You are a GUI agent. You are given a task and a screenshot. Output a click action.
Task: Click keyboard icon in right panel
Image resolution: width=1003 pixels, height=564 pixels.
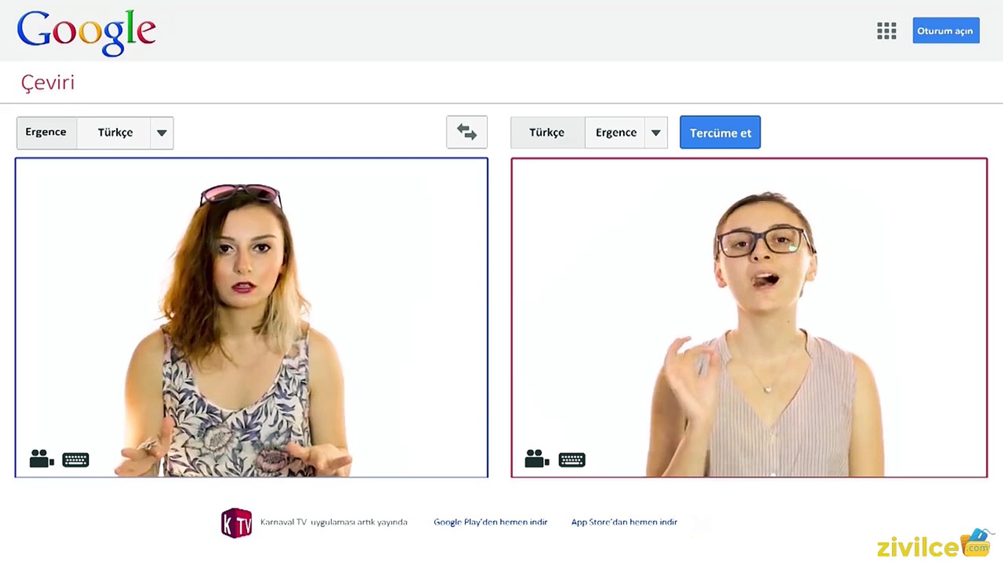pos(572,460)
